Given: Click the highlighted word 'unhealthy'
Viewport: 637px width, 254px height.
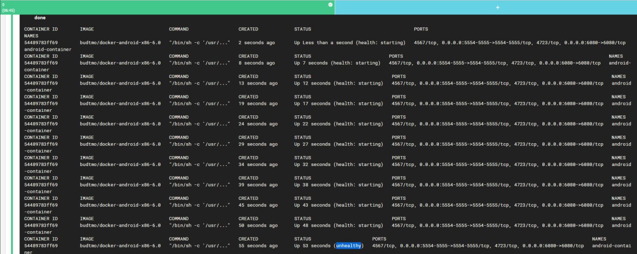Looking at the screenshot, I should pos(348,246).
